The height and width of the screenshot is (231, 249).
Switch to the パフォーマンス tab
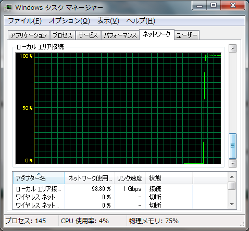point(120,35)
